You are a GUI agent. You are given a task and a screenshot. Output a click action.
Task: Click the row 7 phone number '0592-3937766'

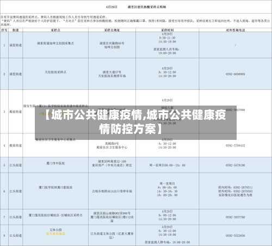tap(235, 217)
